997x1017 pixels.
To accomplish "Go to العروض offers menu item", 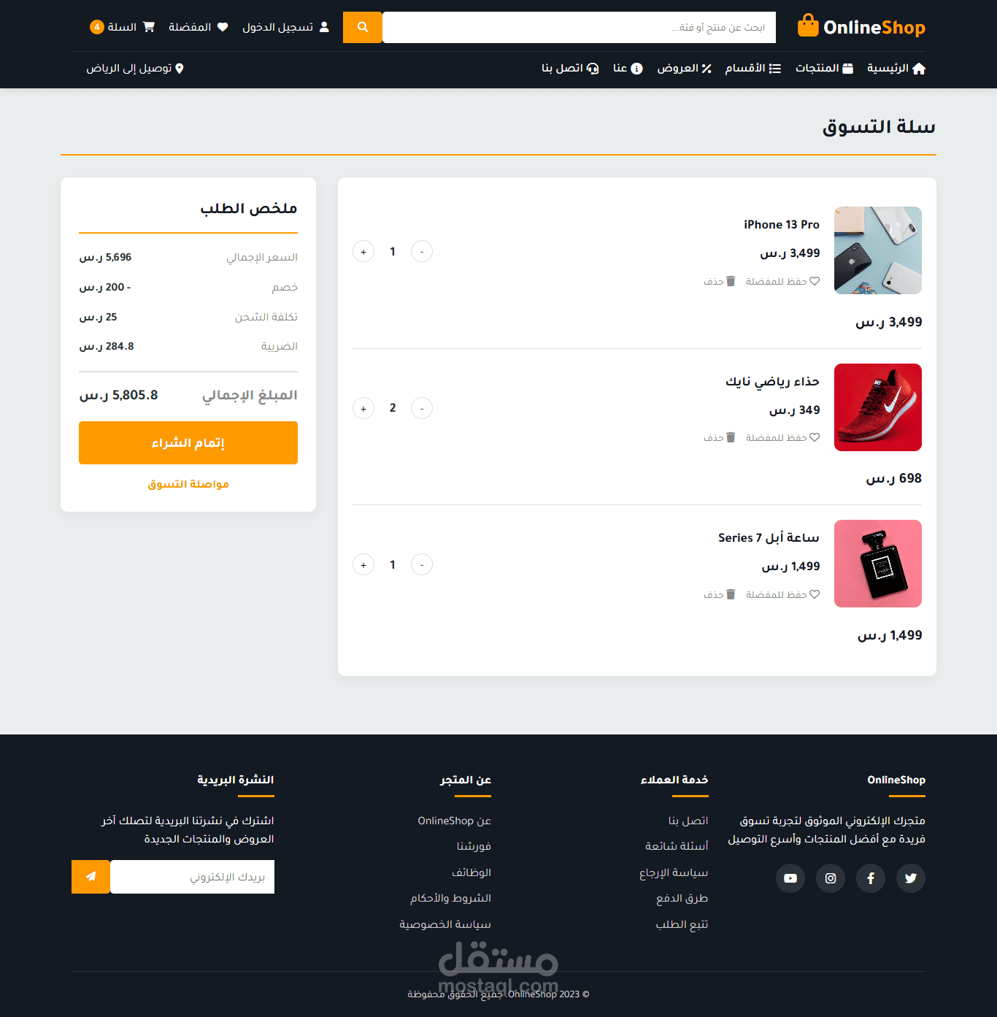I will (684, 68).
